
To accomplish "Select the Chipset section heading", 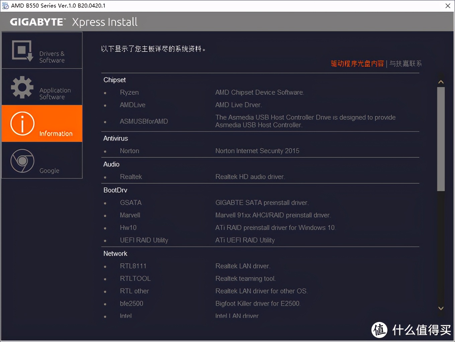I will point(114,80).
